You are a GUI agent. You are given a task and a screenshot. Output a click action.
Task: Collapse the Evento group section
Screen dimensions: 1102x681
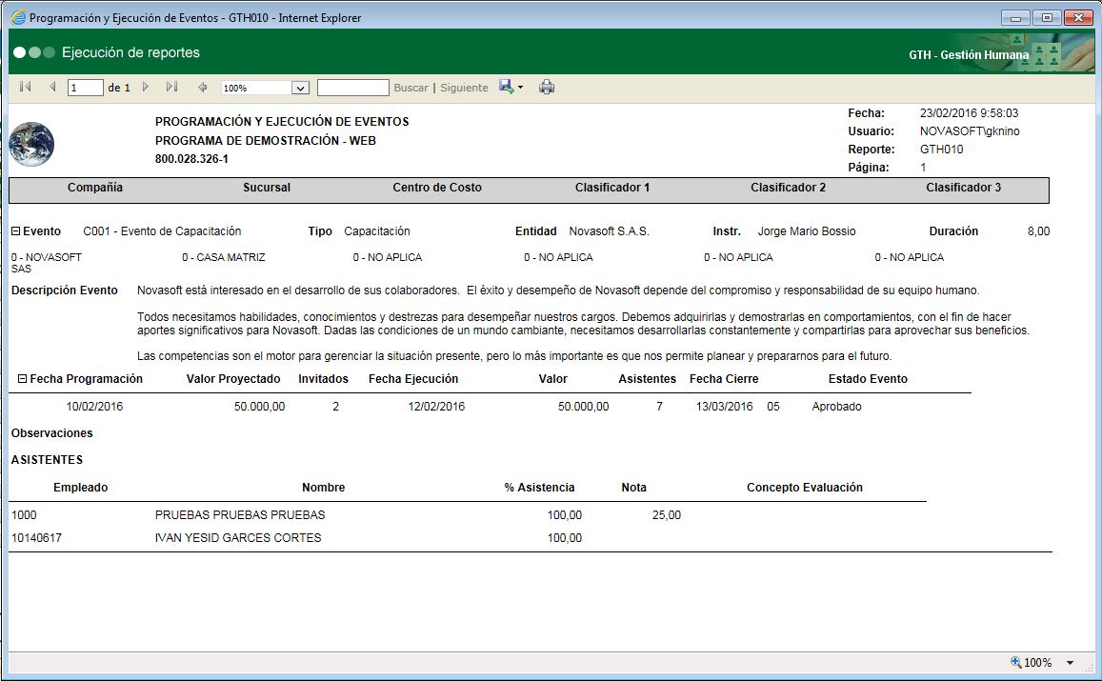coord(15,231)
